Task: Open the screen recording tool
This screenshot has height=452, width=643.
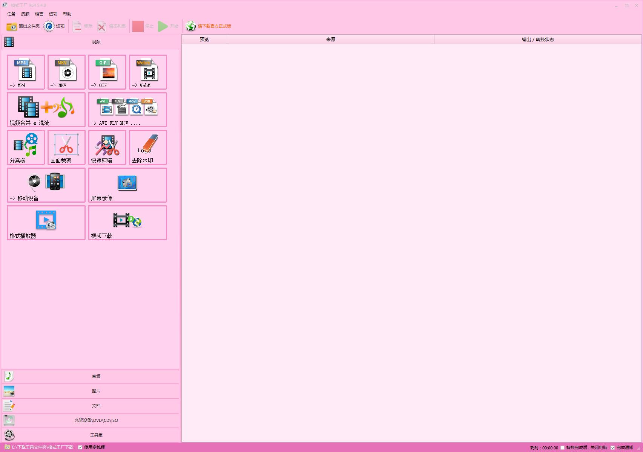Action: point(127,185)
